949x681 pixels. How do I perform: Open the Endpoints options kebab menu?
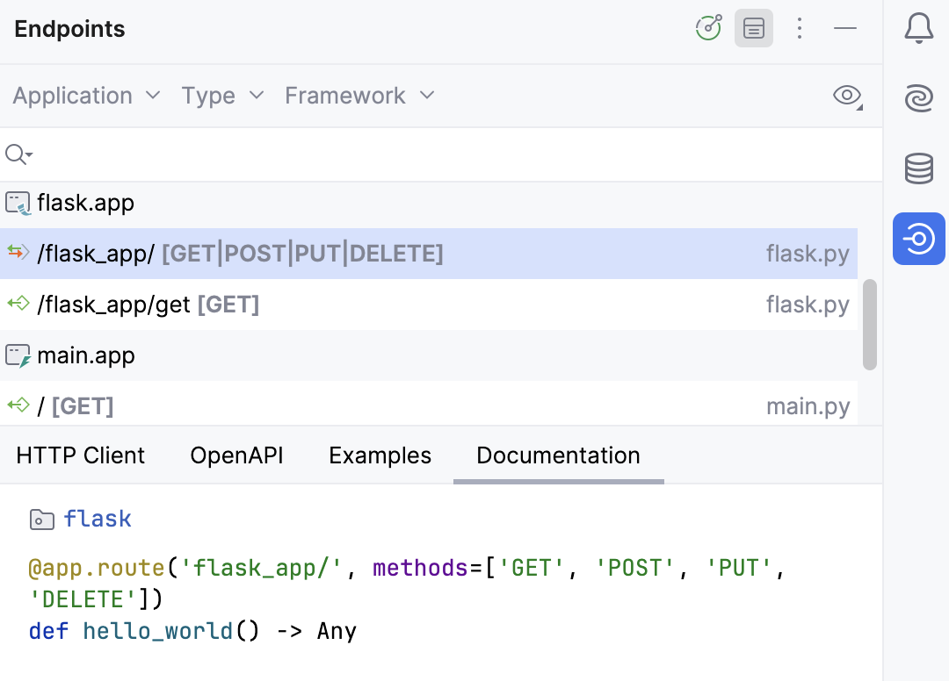tap(800, 28)
